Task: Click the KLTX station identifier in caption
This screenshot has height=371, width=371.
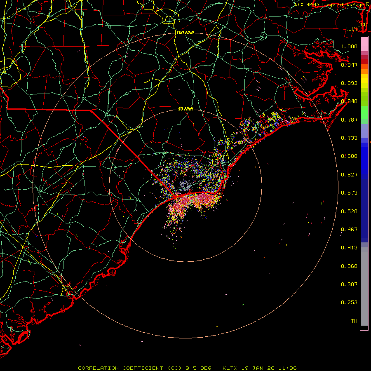Action: pos(230,368)
